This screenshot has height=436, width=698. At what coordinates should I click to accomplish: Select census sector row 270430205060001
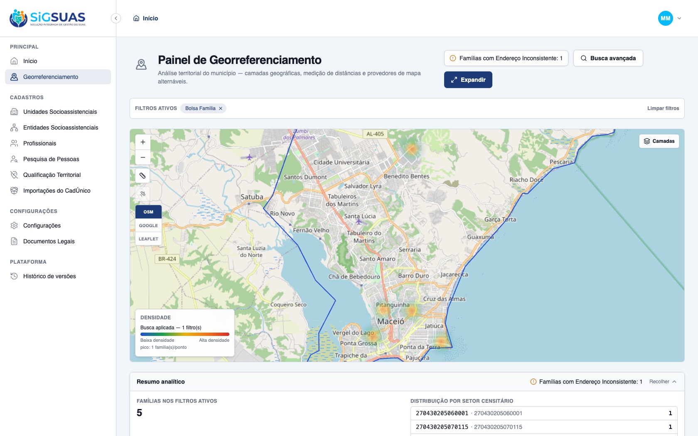[544, 413]
